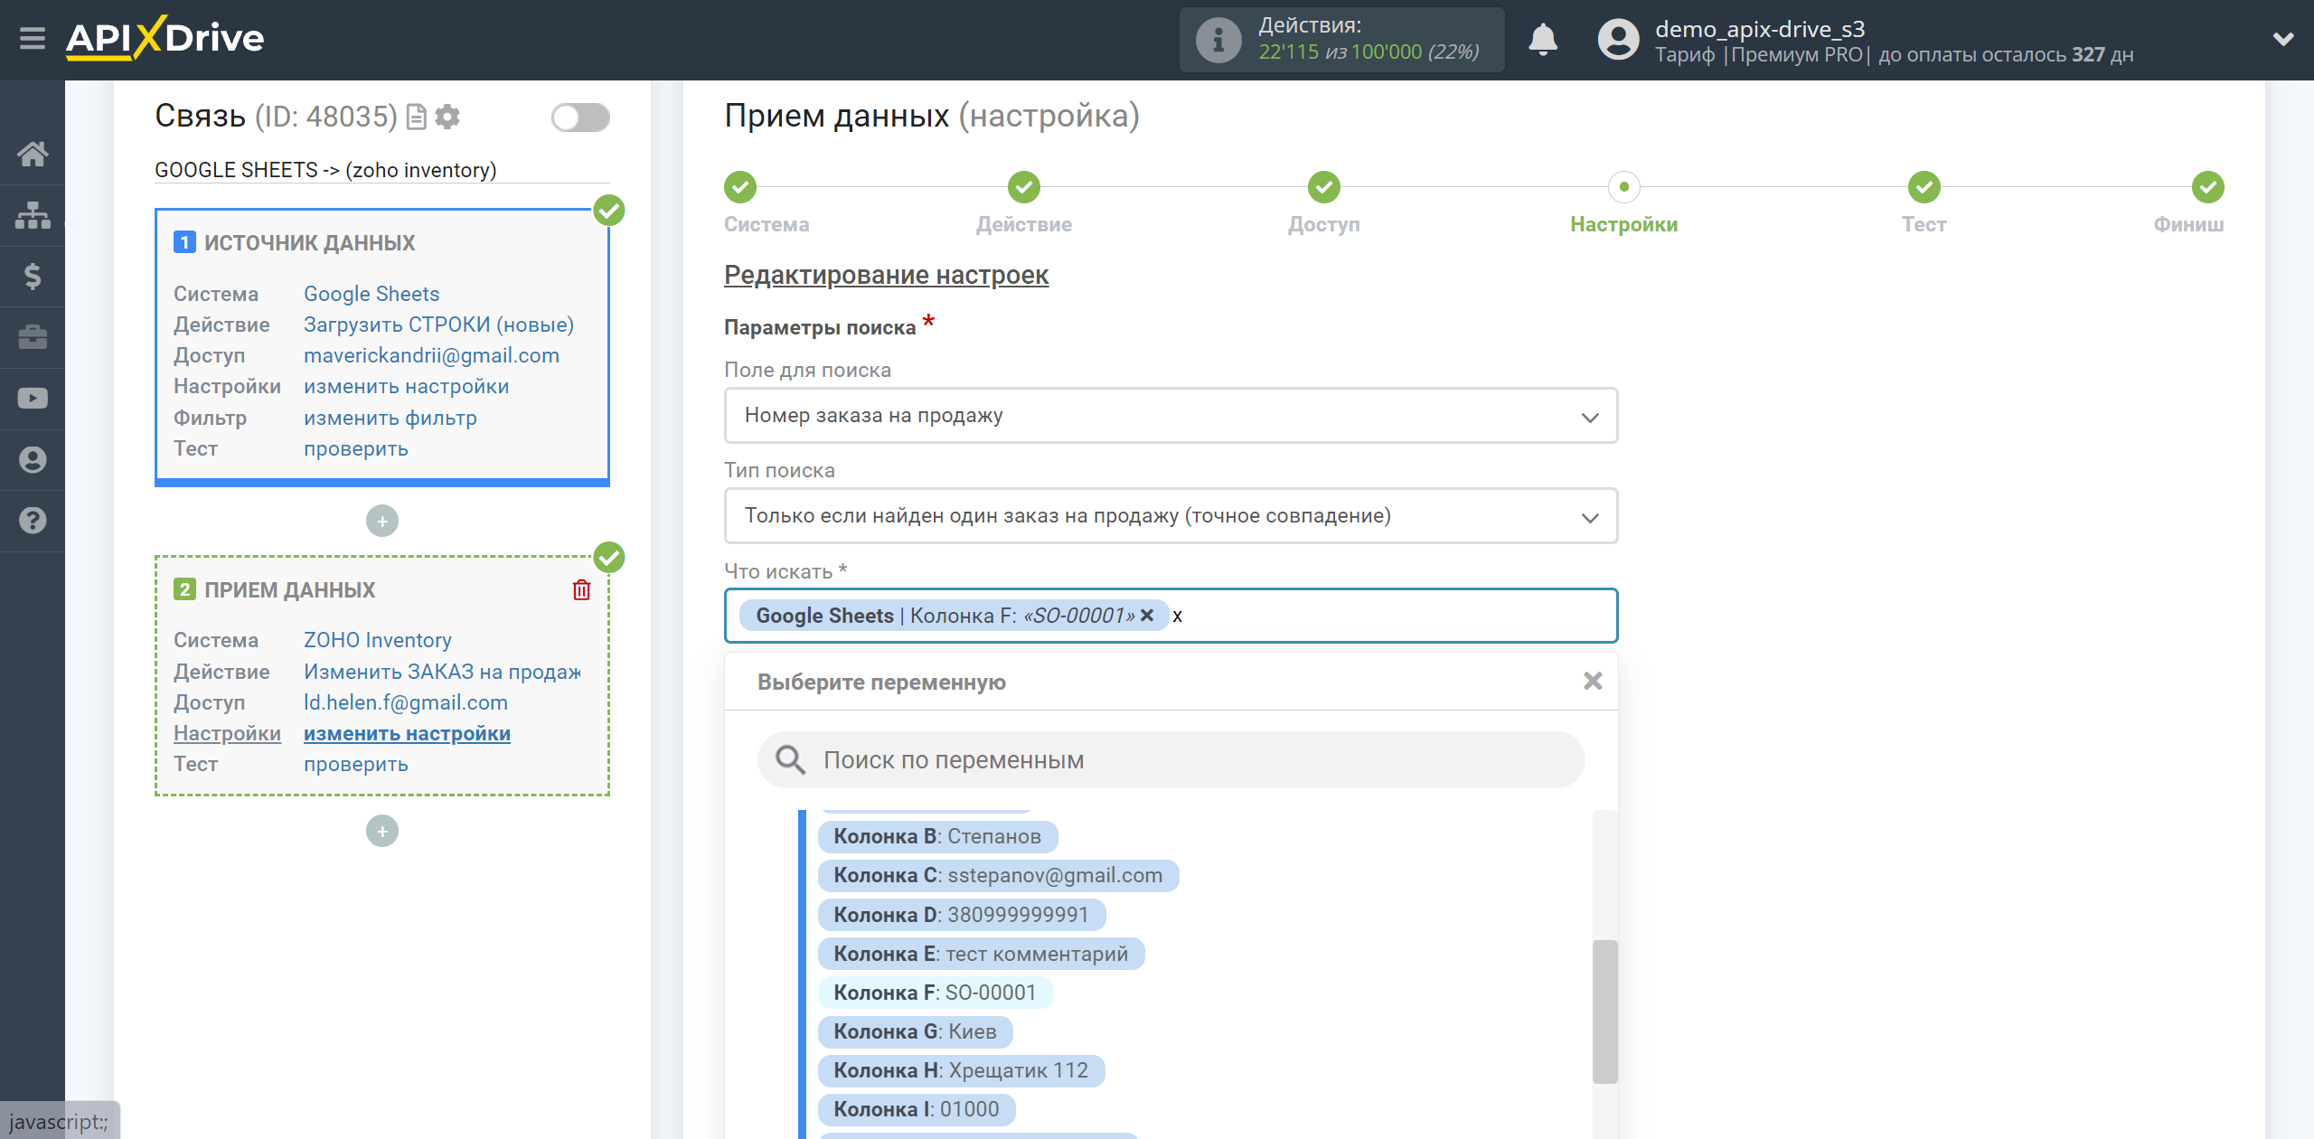Viewport: 2314px width, 1139px height.
Task: Select variable Колонка D: 380999999991
Action: point(961,915)
